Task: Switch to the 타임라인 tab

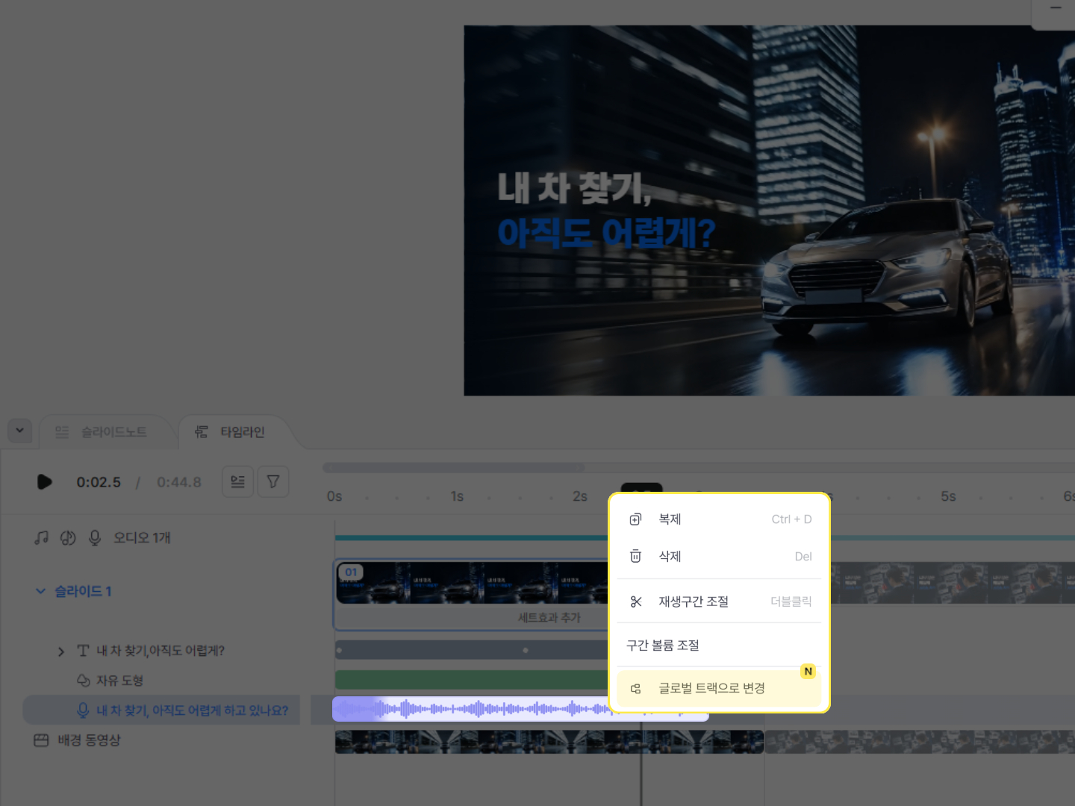Action: tap(233, 432)
